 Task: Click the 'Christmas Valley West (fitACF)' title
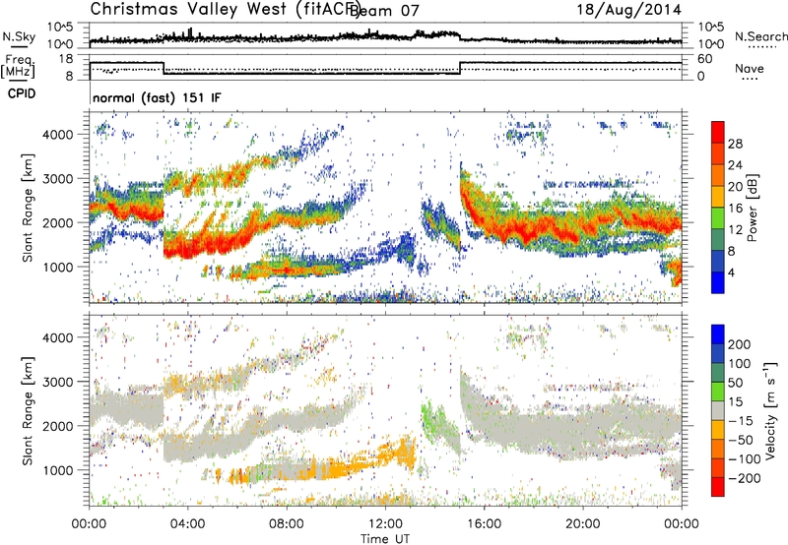(x=225, y=10)
